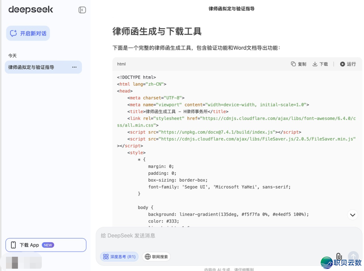The height and width of the screenshot is (271, 364).
Task: Click the meta charset="UTF-8" code line
Action: (x=156, y=98)
